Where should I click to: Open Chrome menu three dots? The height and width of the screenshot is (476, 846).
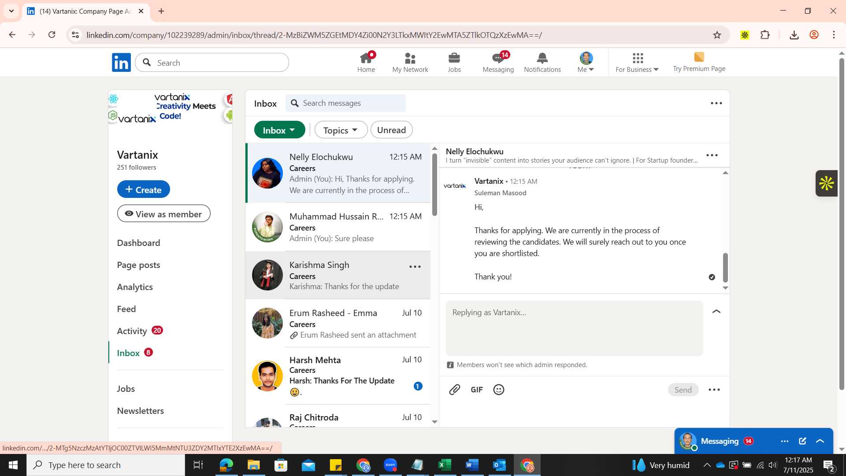click(834, 35)
